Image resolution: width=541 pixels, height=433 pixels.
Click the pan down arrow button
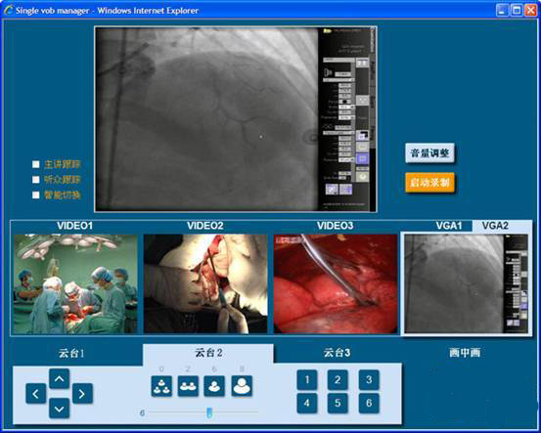pyautogui.click(x=59, y=409)
